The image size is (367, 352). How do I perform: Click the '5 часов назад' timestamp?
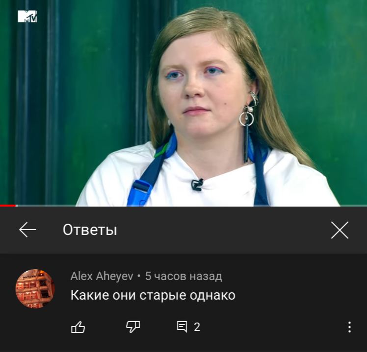click(183, 276)
